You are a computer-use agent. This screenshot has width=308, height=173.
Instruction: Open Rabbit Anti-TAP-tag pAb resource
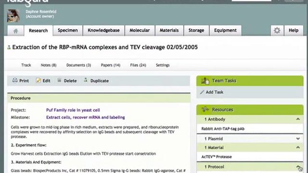point(223,129)
